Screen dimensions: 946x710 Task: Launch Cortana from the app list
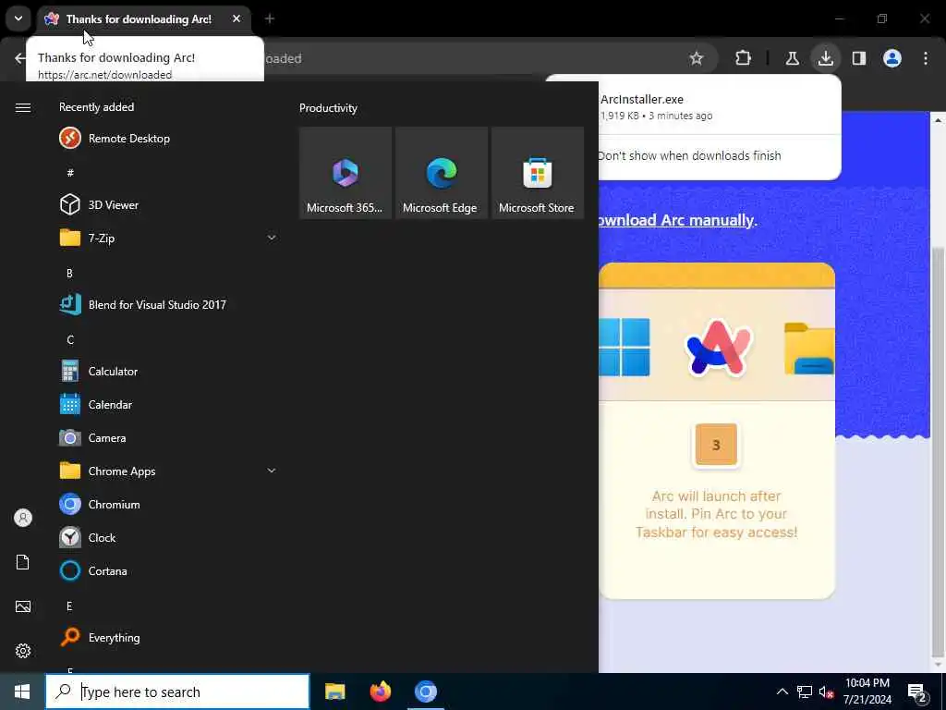click(x=168, y=570)
